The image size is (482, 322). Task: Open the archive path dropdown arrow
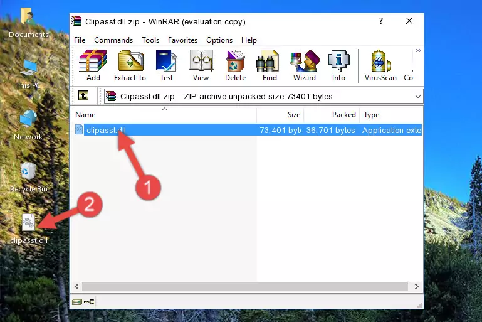click(x=417, y=97)
